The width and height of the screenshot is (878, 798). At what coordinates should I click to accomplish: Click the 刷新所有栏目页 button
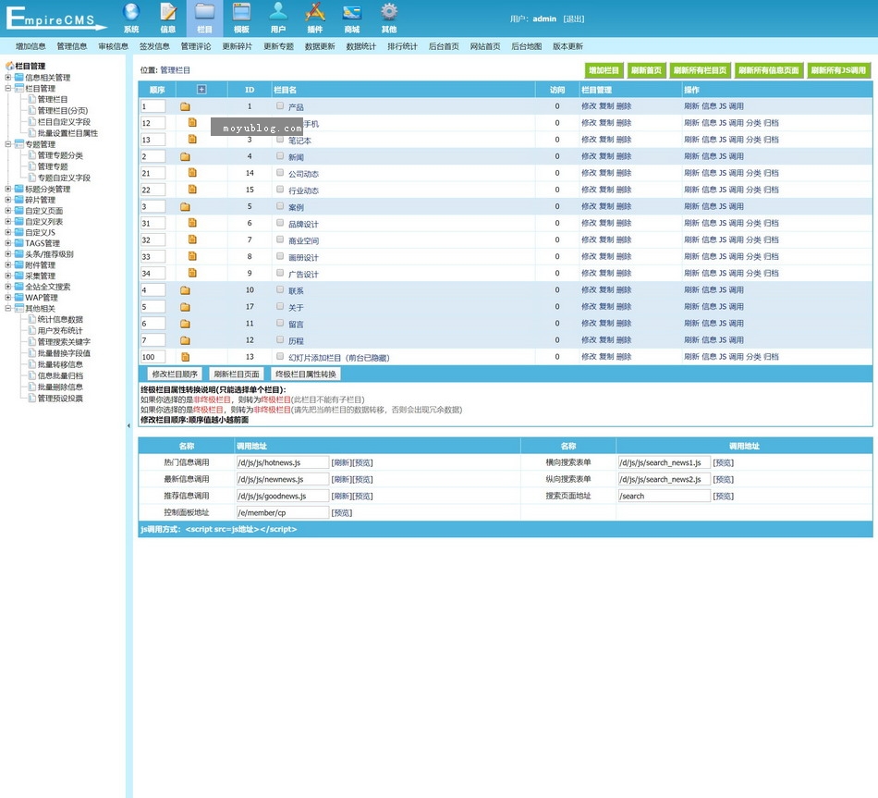[700, 70]
